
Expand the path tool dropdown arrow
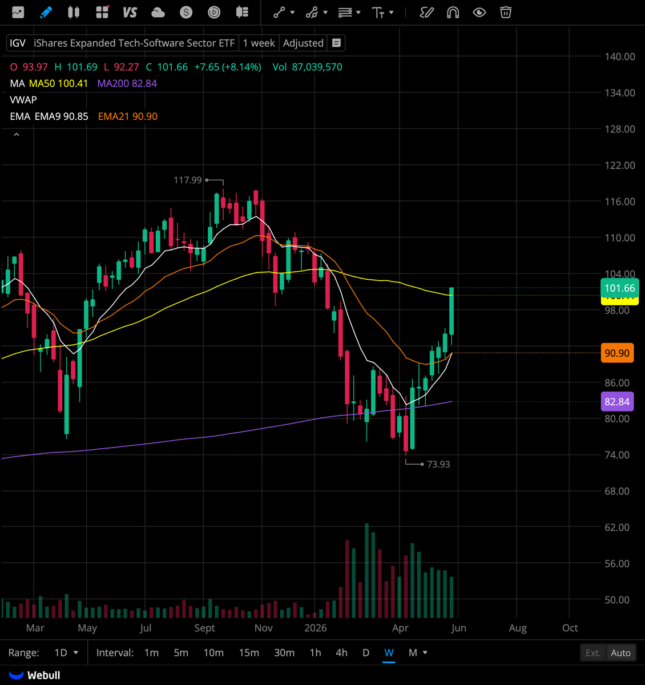point(325,13)
